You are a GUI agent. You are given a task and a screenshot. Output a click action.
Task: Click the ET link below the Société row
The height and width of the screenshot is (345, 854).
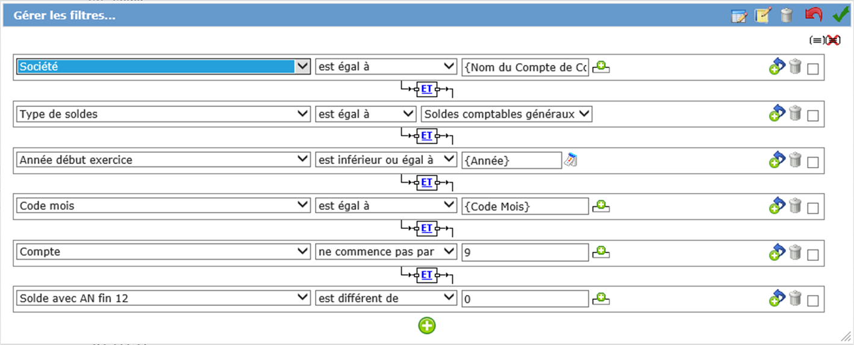tap(426, 89)
